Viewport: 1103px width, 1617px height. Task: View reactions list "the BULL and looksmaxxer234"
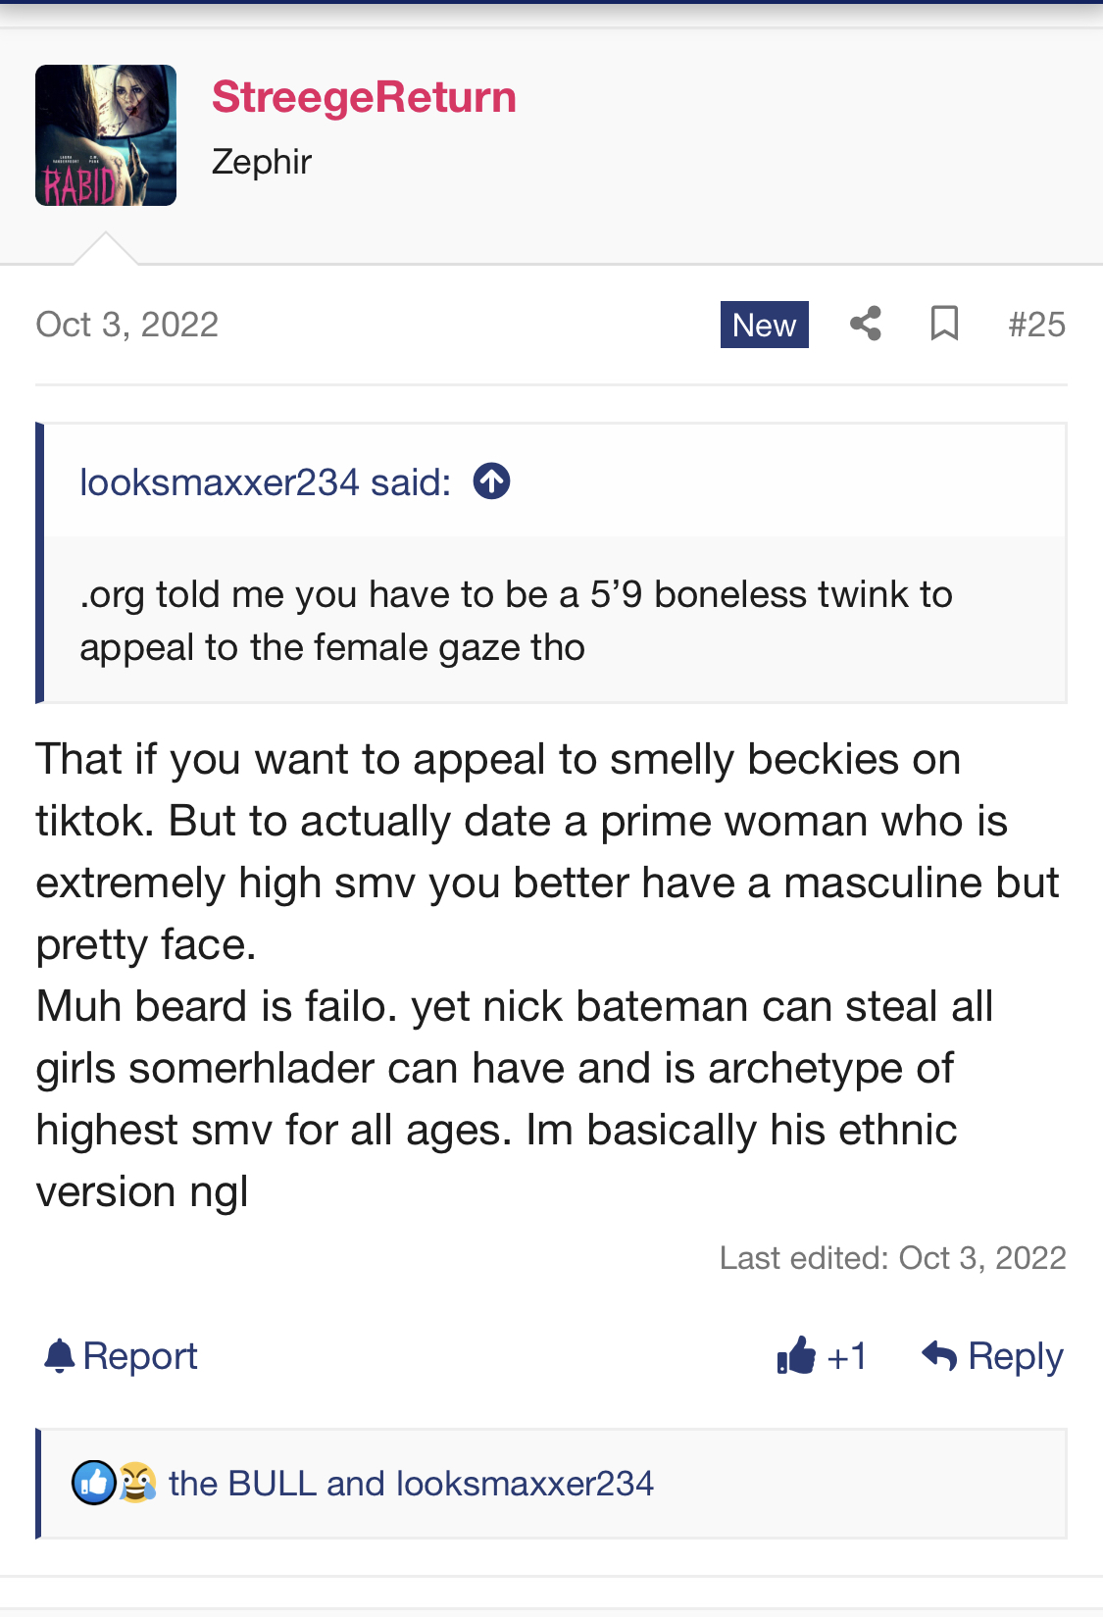tap(411, 1484)
